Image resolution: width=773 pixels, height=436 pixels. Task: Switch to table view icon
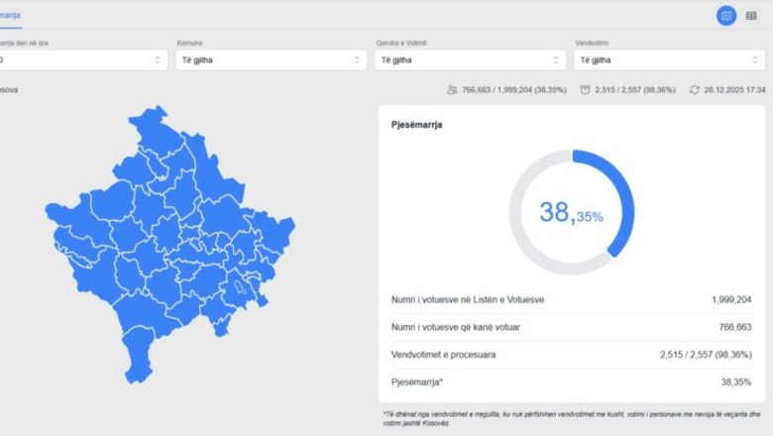(x=751, y=16)
